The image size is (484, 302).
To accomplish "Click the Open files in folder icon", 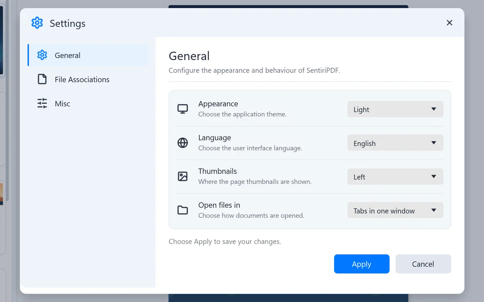I will (183, 210).
